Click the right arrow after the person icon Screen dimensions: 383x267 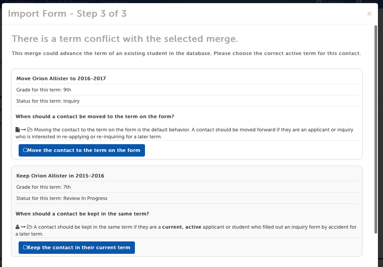coord(23,227)
